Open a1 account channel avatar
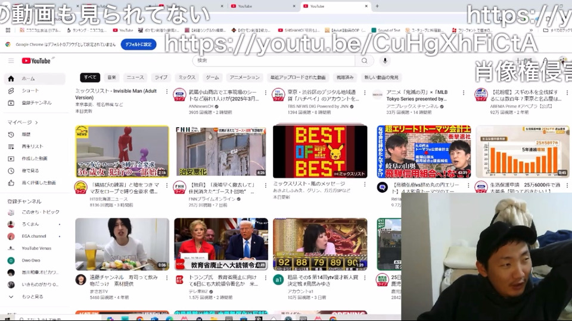The width and height of the screenshot is (572, 321). pos(278,279)
